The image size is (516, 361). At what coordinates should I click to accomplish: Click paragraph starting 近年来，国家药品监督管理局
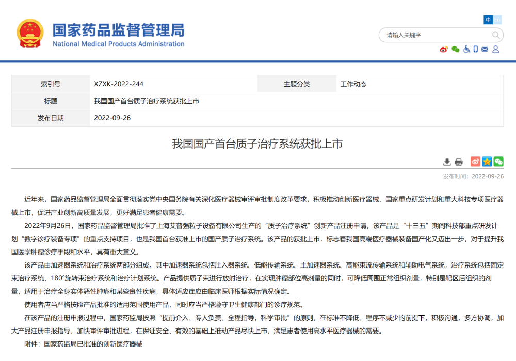(257, 206)
